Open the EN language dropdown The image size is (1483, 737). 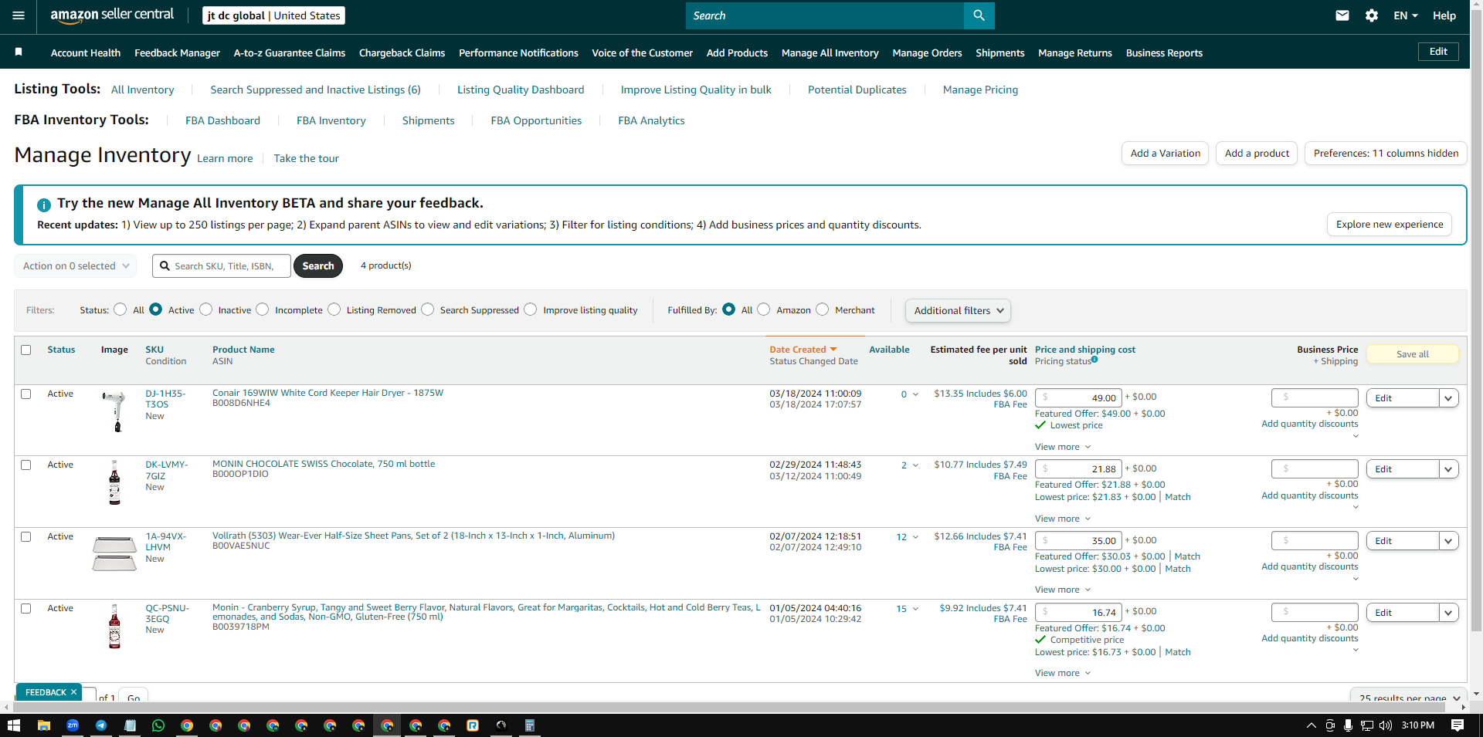1406,15
